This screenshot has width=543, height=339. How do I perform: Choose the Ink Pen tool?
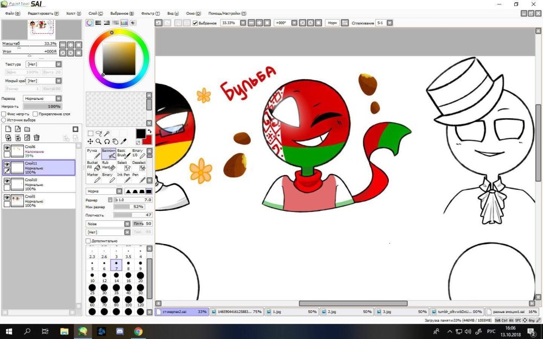(123, 177)
